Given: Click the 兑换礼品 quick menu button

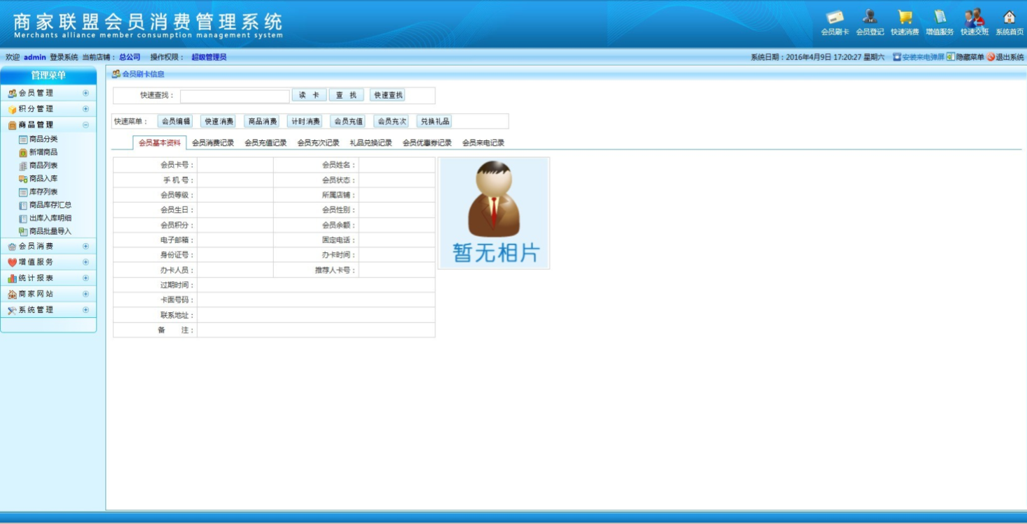Looking at the screenshot, I should click(435, 122).
